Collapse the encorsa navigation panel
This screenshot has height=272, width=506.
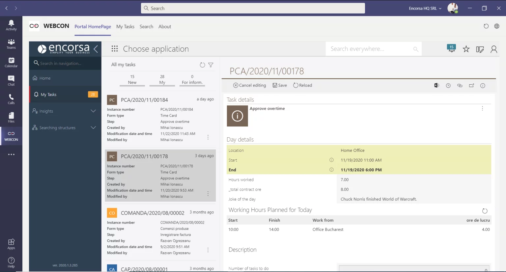click(x=96, y=49)
